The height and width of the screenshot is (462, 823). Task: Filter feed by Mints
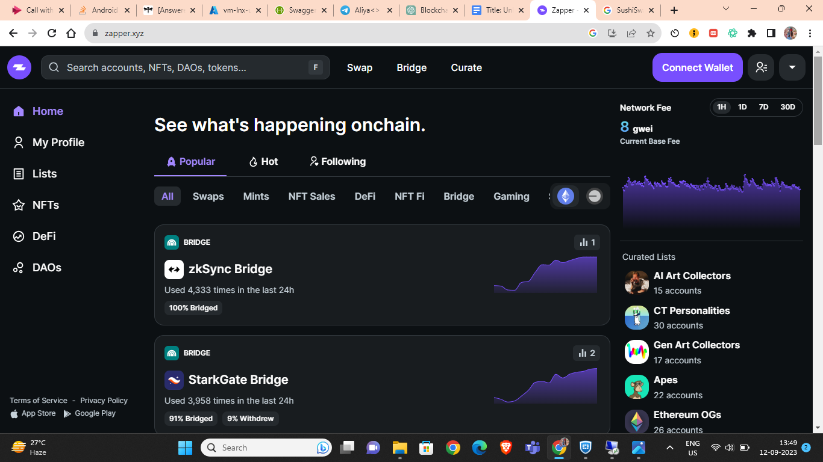pos(256,196)
